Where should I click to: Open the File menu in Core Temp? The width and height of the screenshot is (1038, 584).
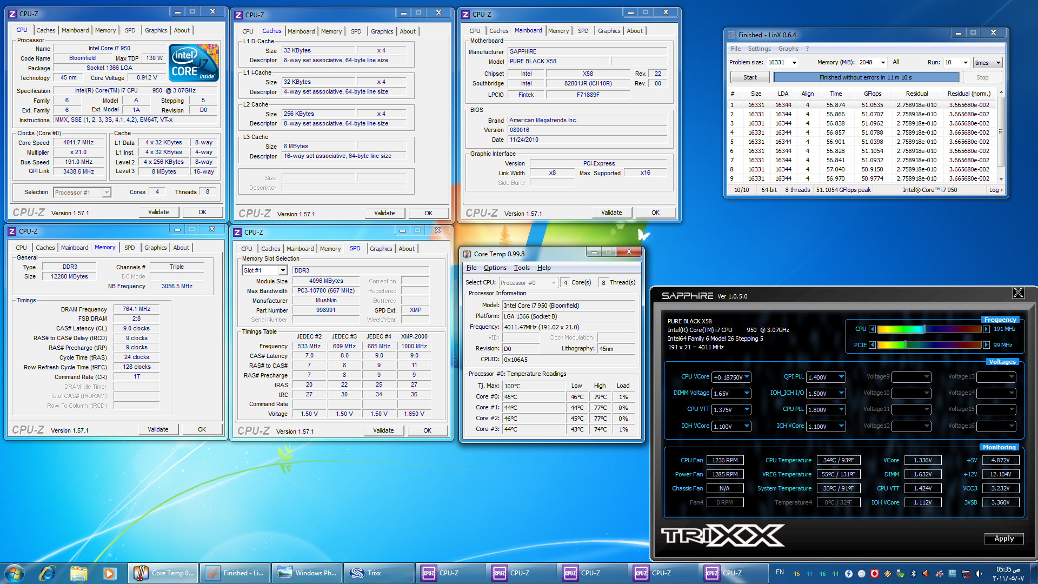(x=471, y=268)
